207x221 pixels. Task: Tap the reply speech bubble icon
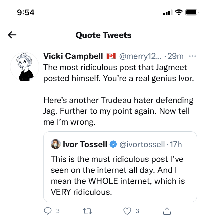click(47, 211)
